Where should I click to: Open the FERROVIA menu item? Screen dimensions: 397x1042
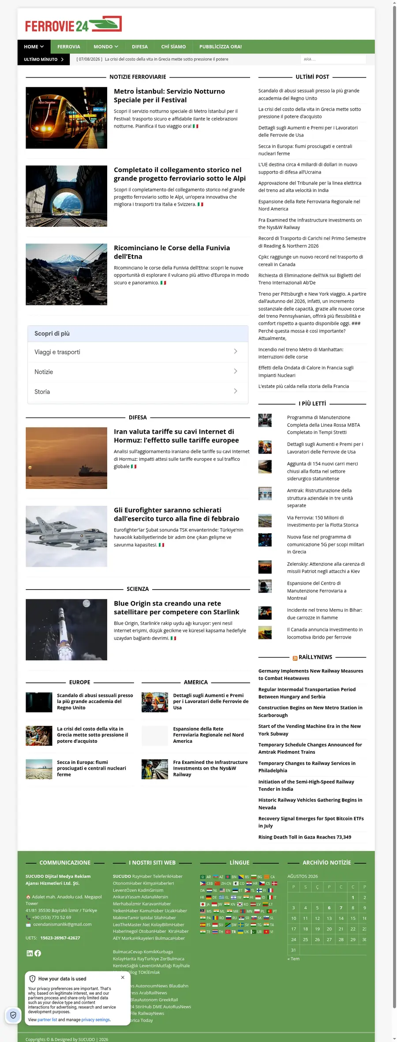click(69, 46)
